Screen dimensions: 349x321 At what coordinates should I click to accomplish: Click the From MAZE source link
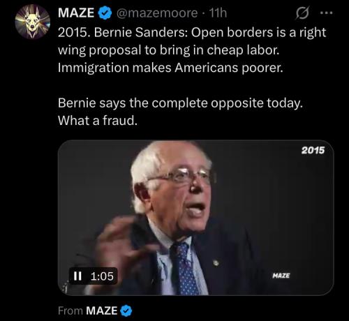pyautogui.click(x=88, y=311)
